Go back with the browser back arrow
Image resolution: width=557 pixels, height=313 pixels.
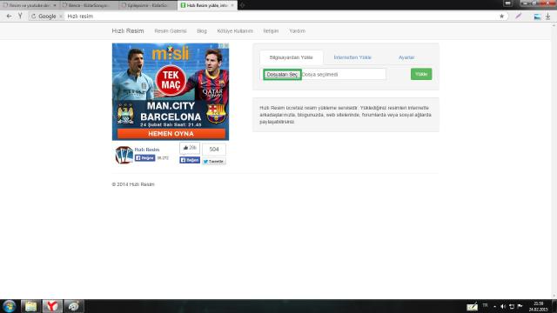[9, 16]
